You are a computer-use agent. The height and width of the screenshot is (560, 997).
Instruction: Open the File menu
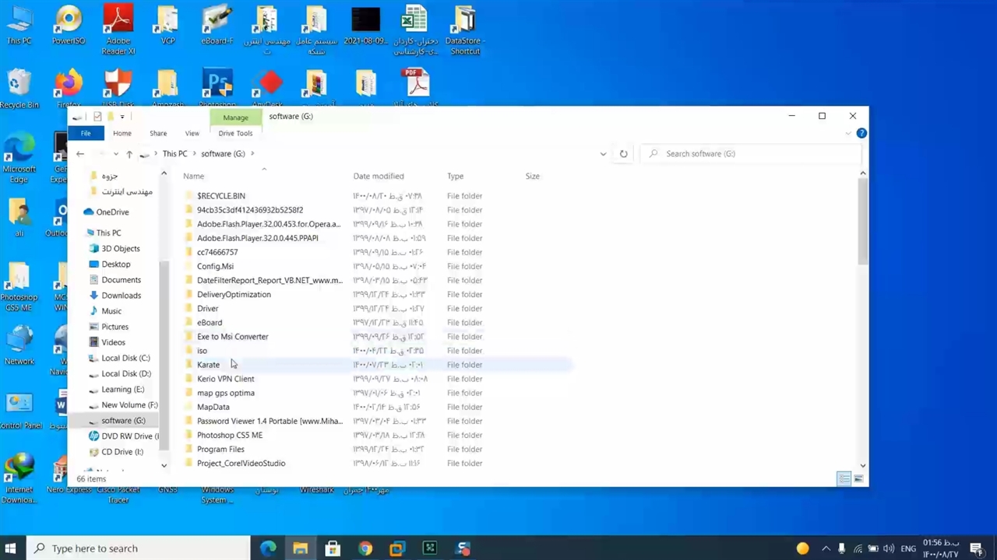(x=86, y=133)
